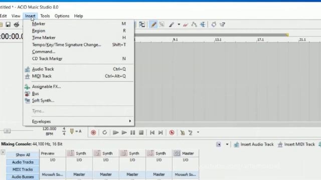The image size is (321, 180).
Task: Go to Start transport button
Action: [152, 132]
